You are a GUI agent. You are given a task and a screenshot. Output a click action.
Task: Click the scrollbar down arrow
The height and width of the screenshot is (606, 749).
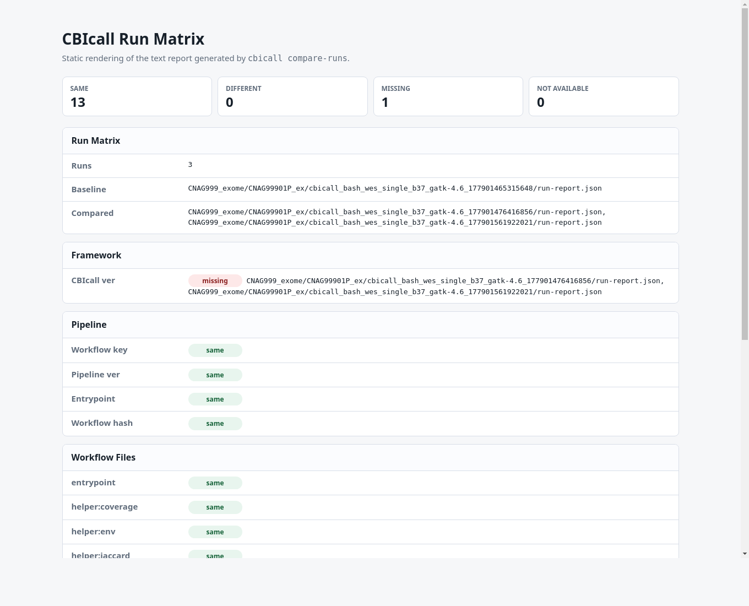coord(745,554)
